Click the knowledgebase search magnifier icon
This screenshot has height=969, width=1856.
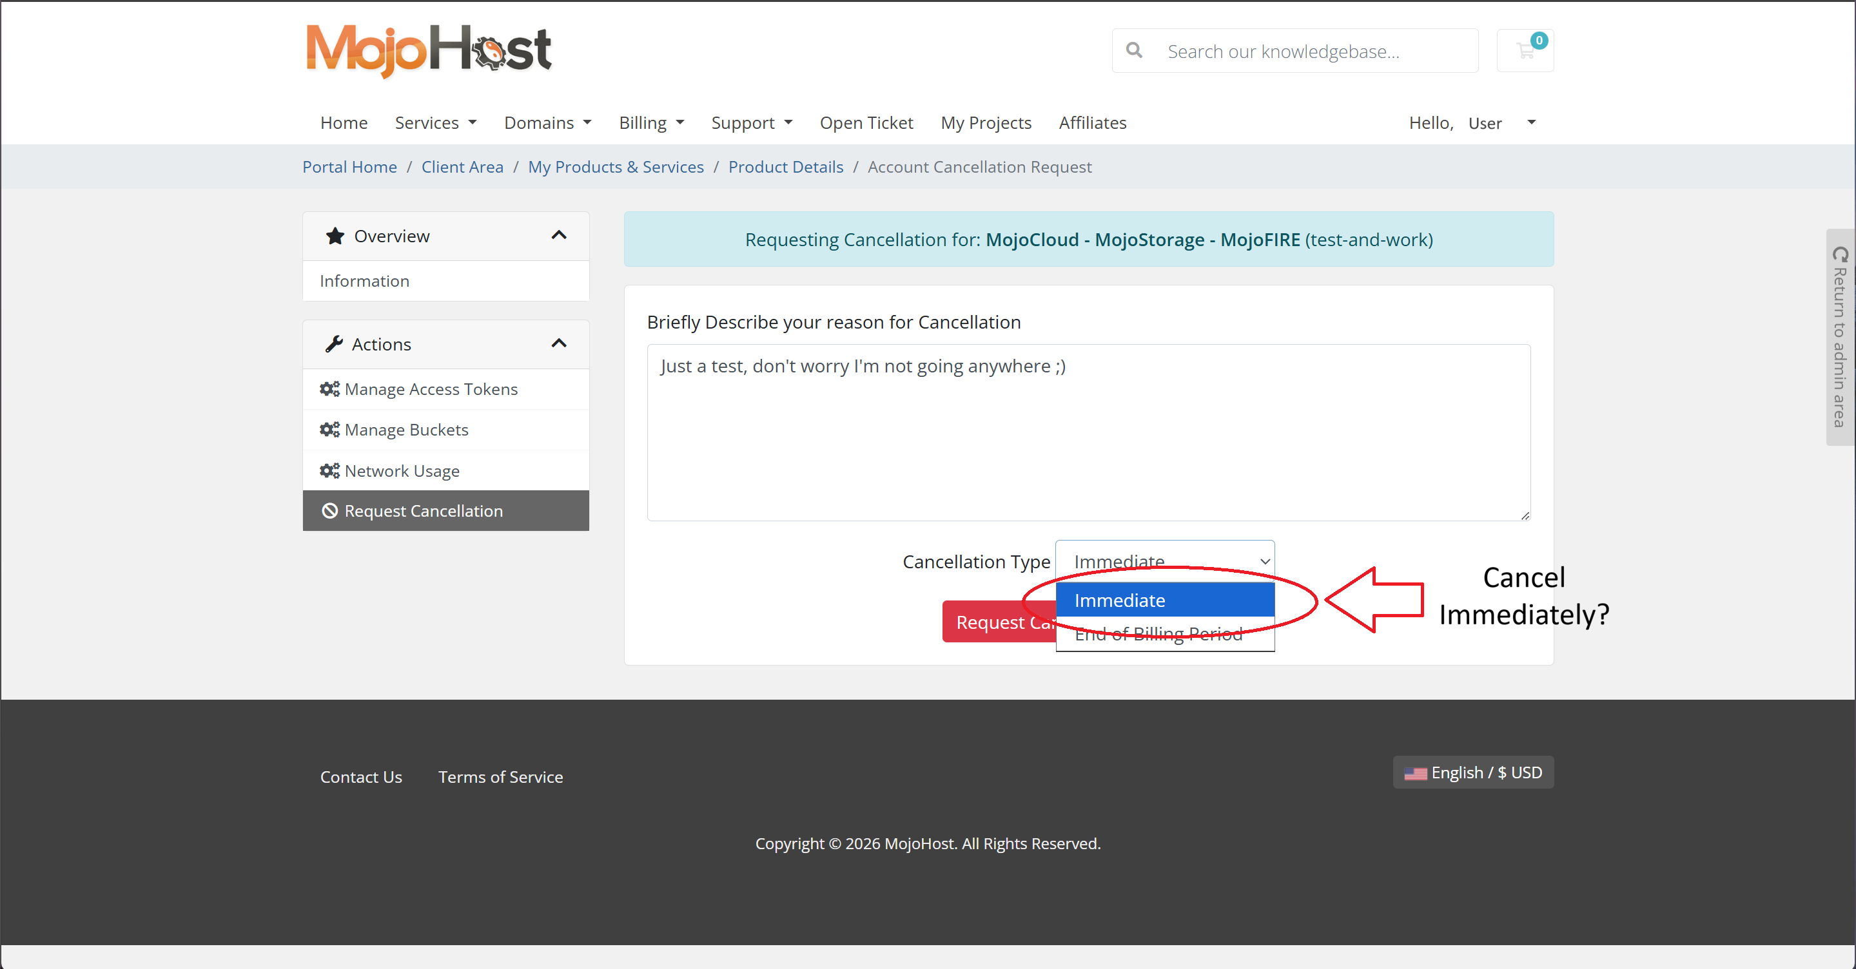(x=1134, y=50)
